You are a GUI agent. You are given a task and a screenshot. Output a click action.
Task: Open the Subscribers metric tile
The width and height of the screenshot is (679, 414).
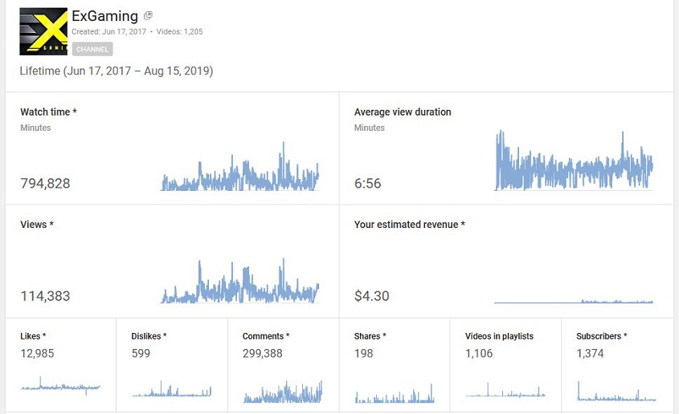coord(617,365)
